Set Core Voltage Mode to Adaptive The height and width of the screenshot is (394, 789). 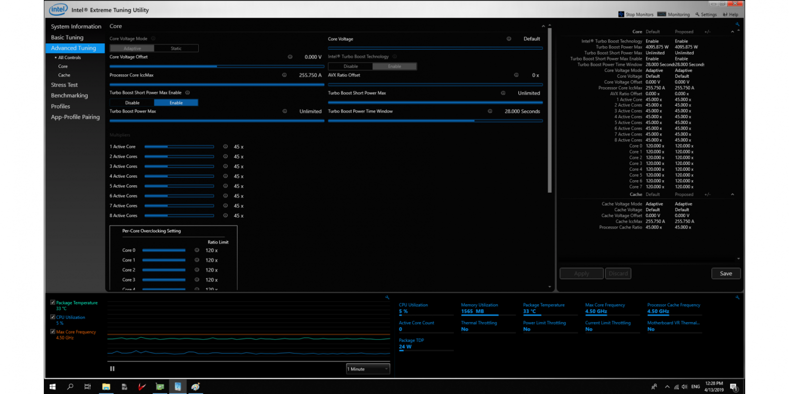132,48
